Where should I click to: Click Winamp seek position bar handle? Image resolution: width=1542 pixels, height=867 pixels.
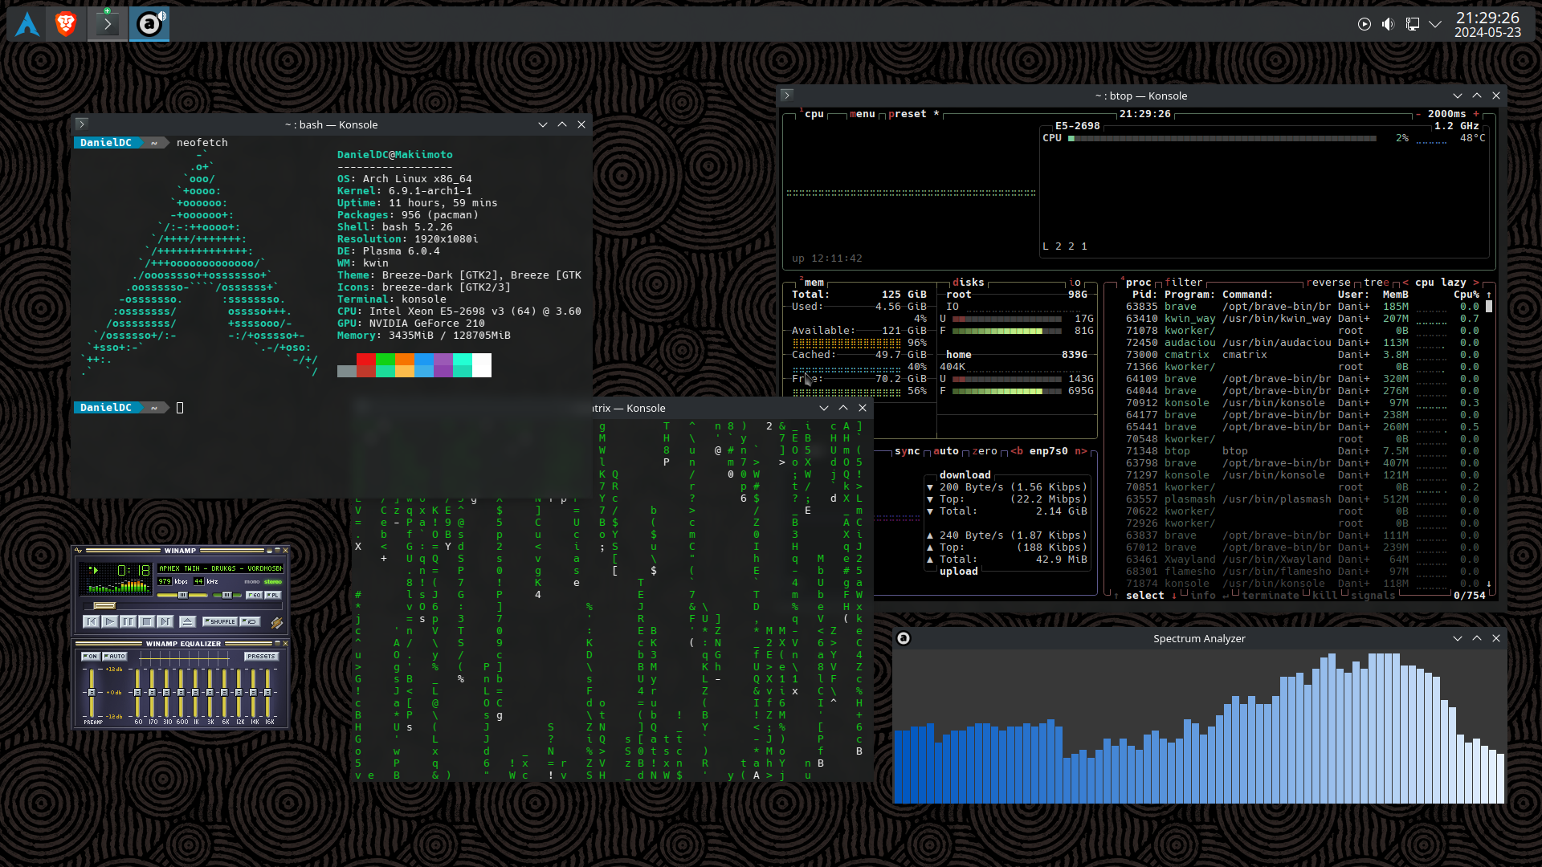[105, 606]
